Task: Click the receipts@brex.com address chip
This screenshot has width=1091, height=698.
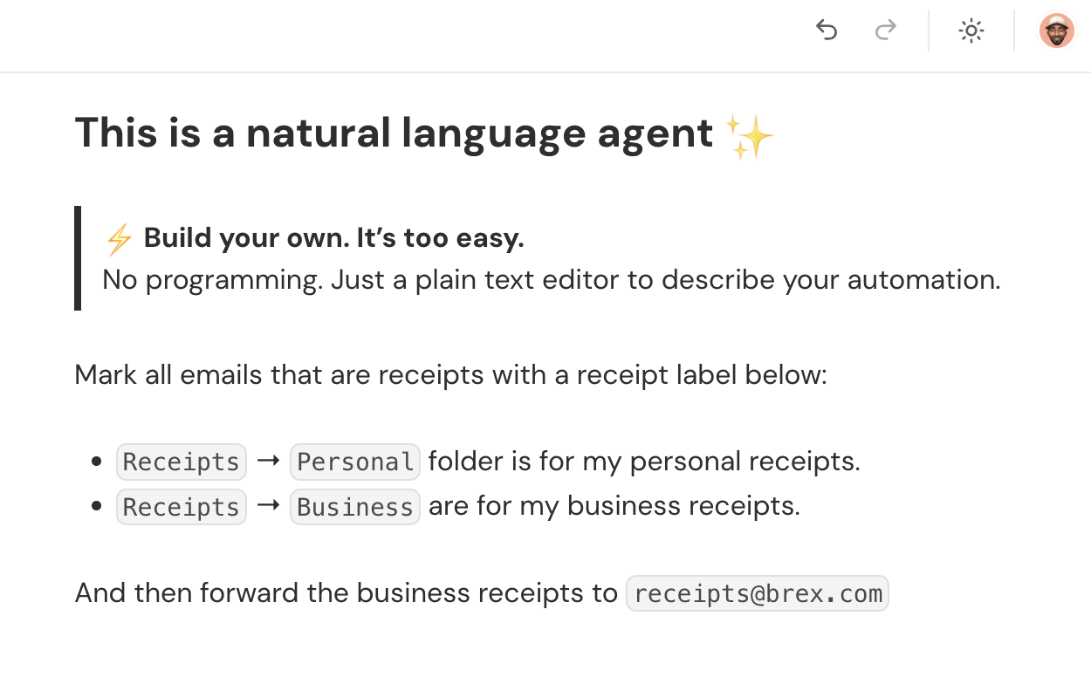Action: [x=758, y=594]
